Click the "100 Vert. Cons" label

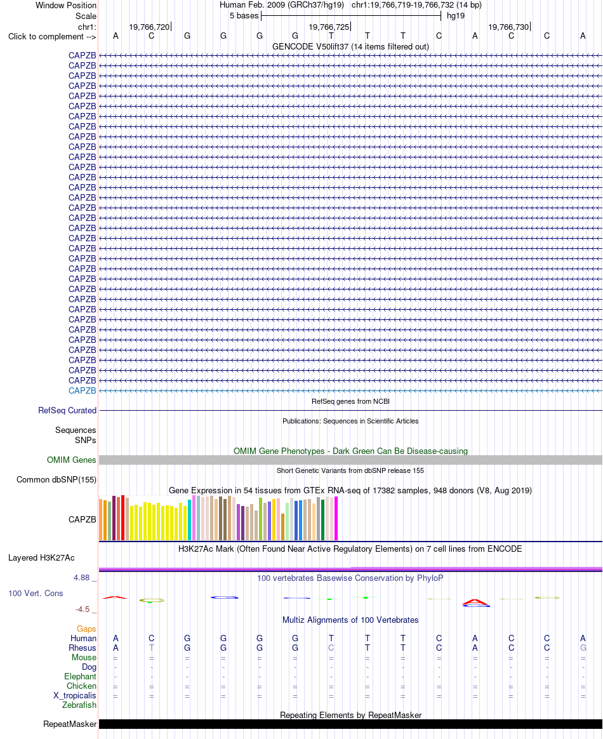click(36, 594)
